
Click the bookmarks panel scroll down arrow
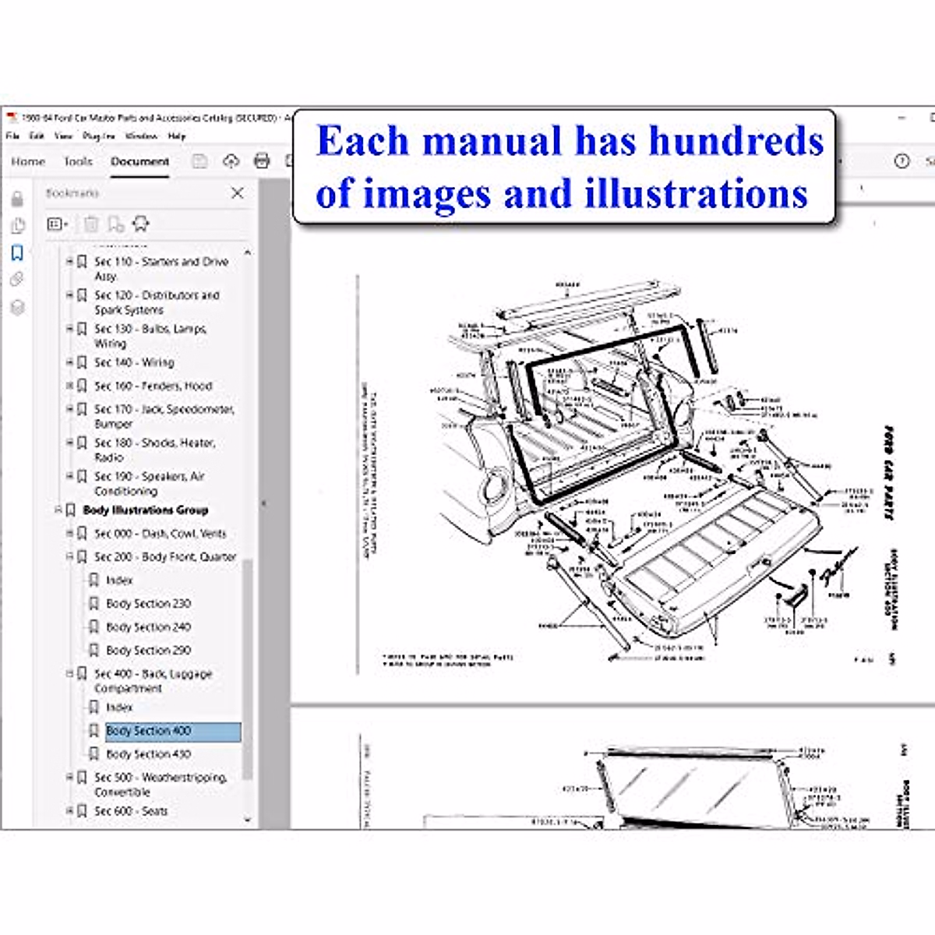[248, 820]
